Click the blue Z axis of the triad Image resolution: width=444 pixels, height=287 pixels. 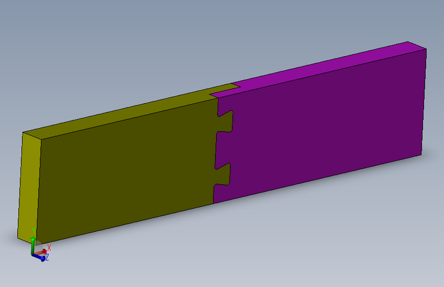[39, 257]
